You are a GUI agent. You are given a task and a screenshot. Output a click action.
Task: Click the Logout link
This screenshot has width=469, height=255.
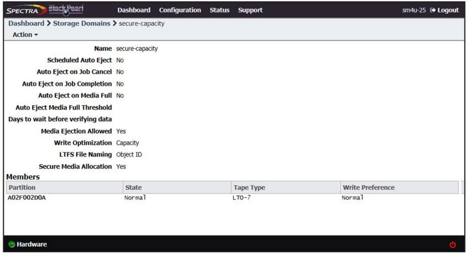(448, 10)
